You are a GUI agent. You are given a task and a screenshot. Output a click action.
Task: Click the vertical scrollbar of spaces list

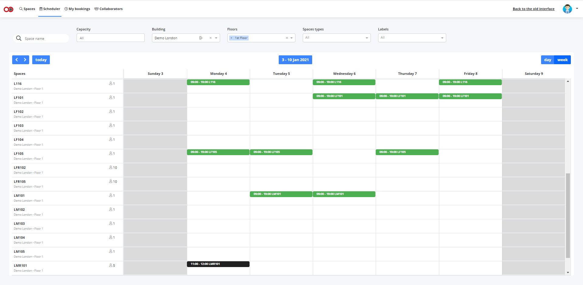click(568, 215)
